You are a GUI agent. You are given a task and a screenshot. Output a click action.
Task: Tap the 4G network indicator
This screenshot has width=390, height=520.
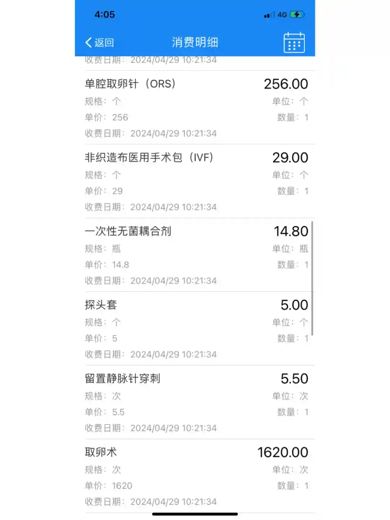(x=282, y=15)
